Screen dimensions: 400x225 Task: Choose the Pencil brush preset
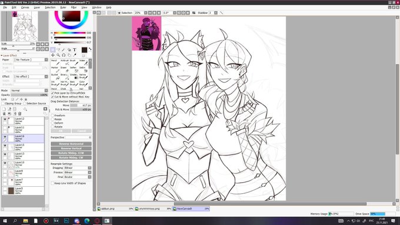pyautogui.click(x=55, y=62)
